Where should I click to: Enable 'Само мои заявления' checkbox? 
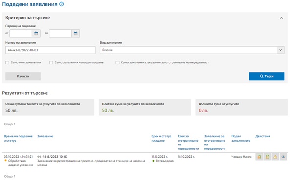[x=7, y=62]
